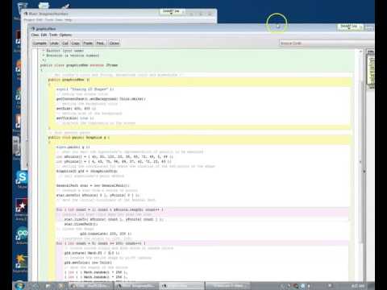
Task: Click the Copy button in the editor
Action: click(x=76, y=43)
